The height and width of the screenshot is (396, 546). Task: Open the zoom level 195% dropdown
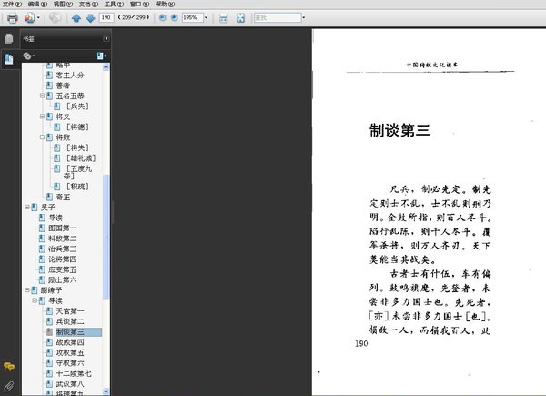tap(207, 17)
